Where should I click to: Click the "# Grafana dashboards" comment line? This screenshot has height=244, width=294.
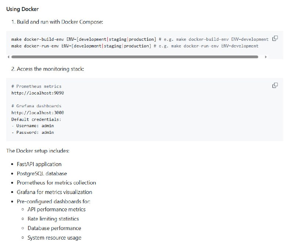coord(36,106)
